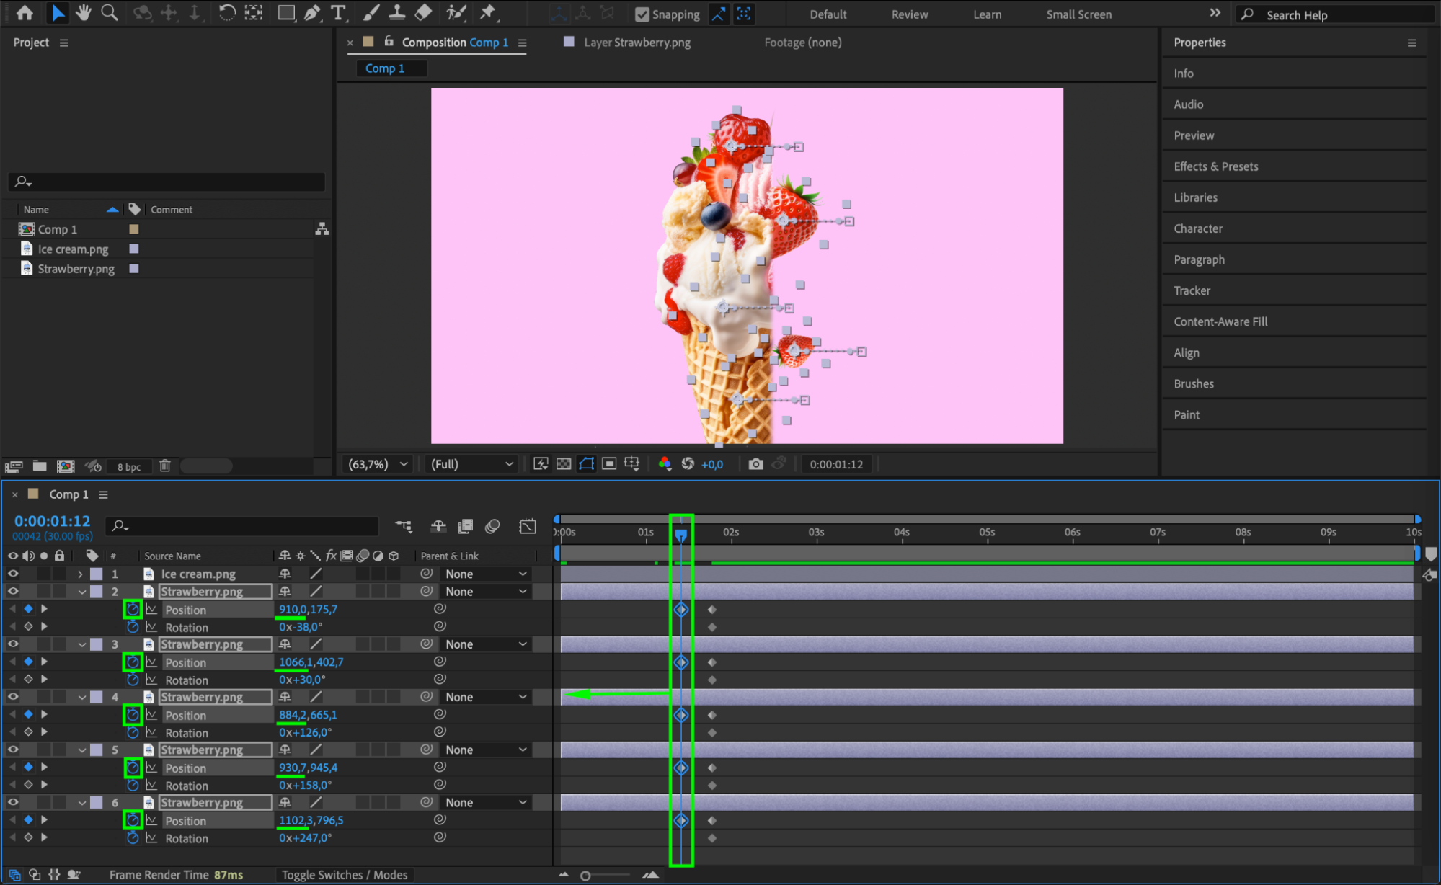Click Toggle Switches / Modes
The width and height of the screenshot is (1441, 885).
[x=344, y=875]
